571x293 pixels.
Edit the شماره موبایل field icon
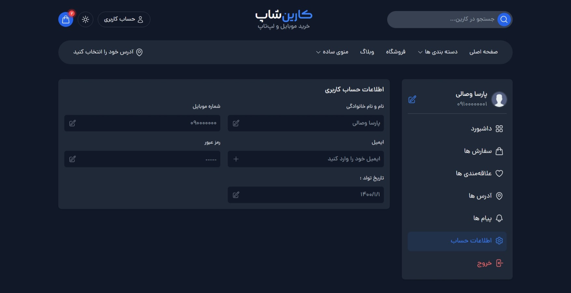73,123
